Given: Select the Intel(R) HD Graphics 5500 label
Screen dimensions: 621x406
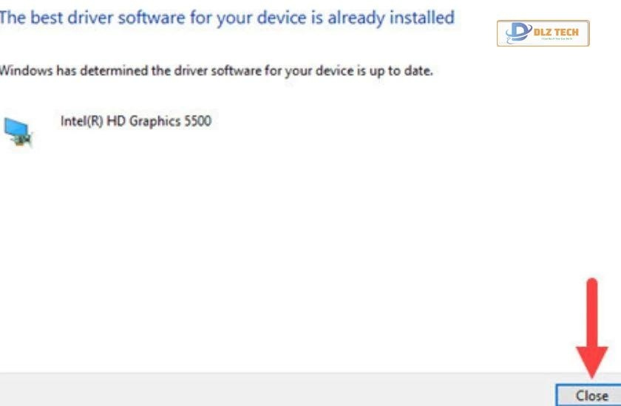Looking at the screenshot, I should click(x=135, y=121).
